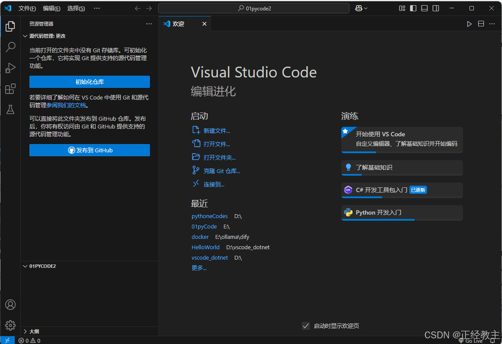Click the 发布到 GitHub button
The image size is (502, 344).
[x=90, y=150]
